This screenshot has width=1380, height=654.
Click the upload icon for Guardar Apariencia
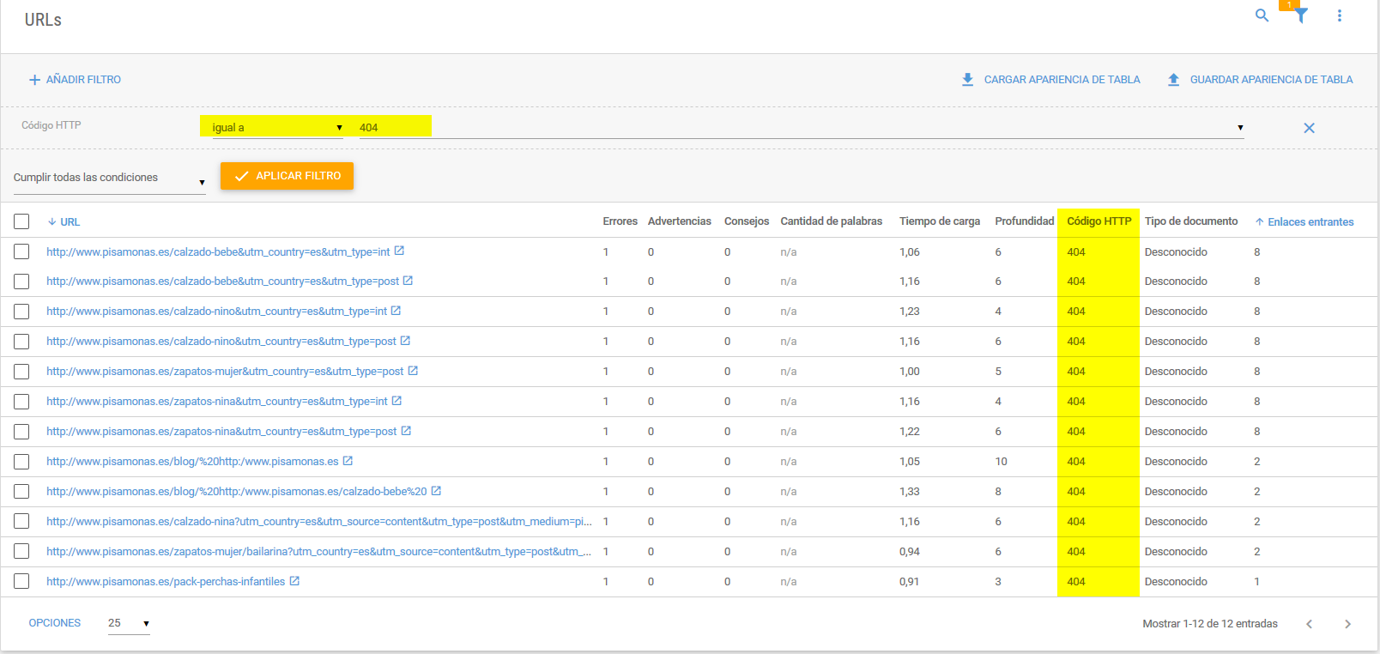[x=1173, y=79]
